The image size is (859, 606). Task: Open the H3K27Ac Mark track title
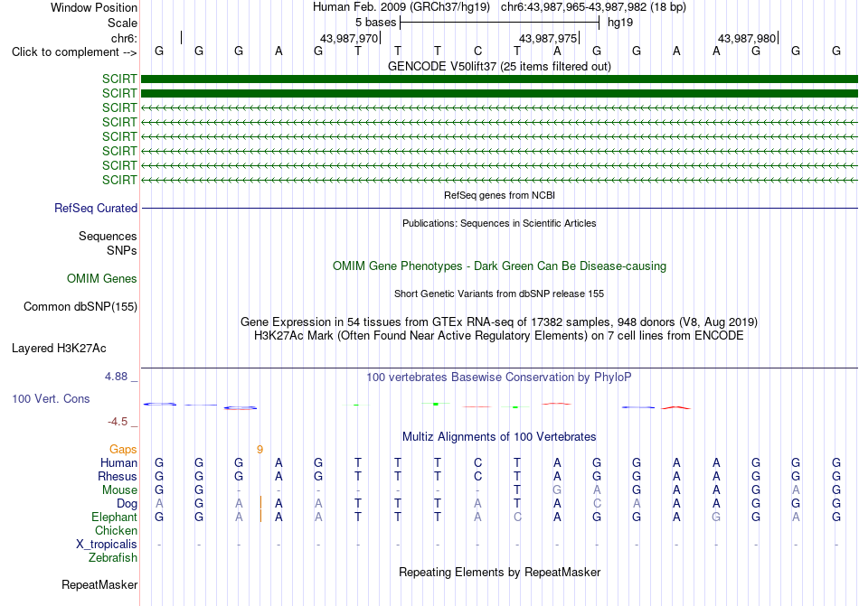point(499,335)
